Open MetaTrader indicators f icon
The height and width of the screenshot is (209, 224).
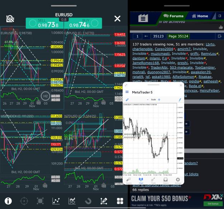coord(180,100)
